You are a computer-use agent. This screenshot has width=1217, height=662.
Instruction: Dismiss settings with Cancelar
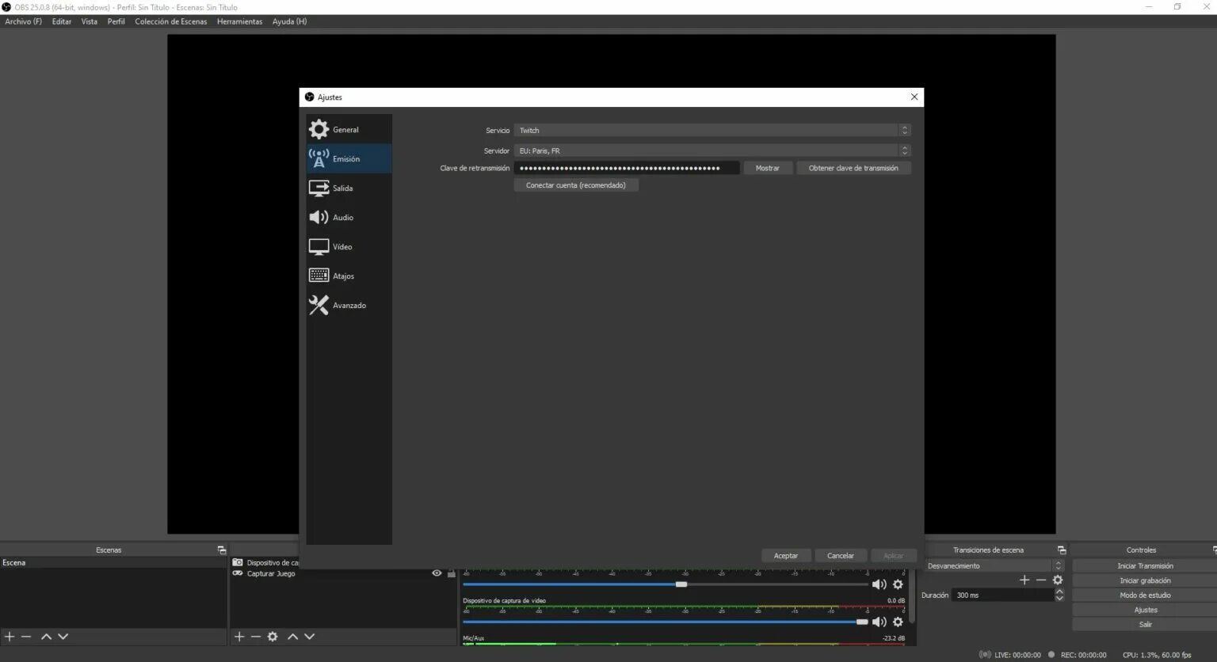pyautogui.click(x=841, y=556)
